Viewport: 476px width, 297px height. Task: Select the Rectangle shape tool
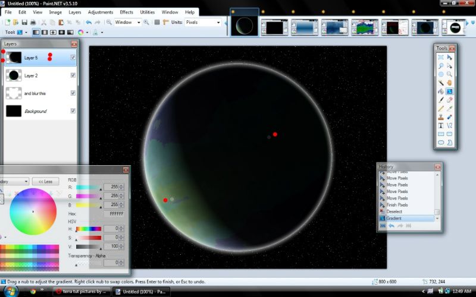point(441,134)
